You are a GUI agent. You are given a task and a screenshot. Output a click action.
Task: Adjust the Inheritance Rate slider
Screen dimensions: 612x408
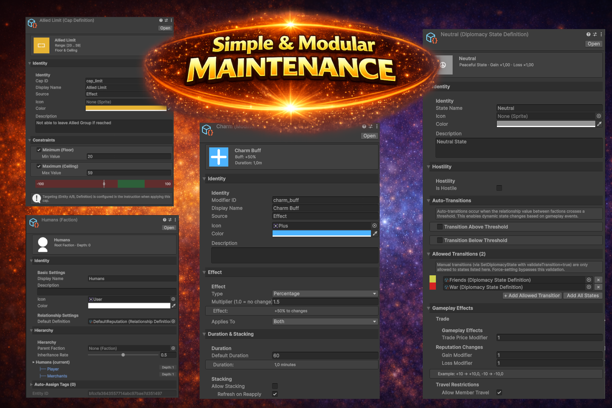123,355
